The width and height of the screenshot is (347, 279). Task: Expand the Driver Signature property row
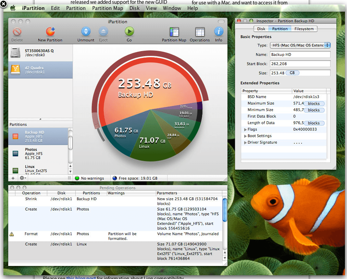245,143
